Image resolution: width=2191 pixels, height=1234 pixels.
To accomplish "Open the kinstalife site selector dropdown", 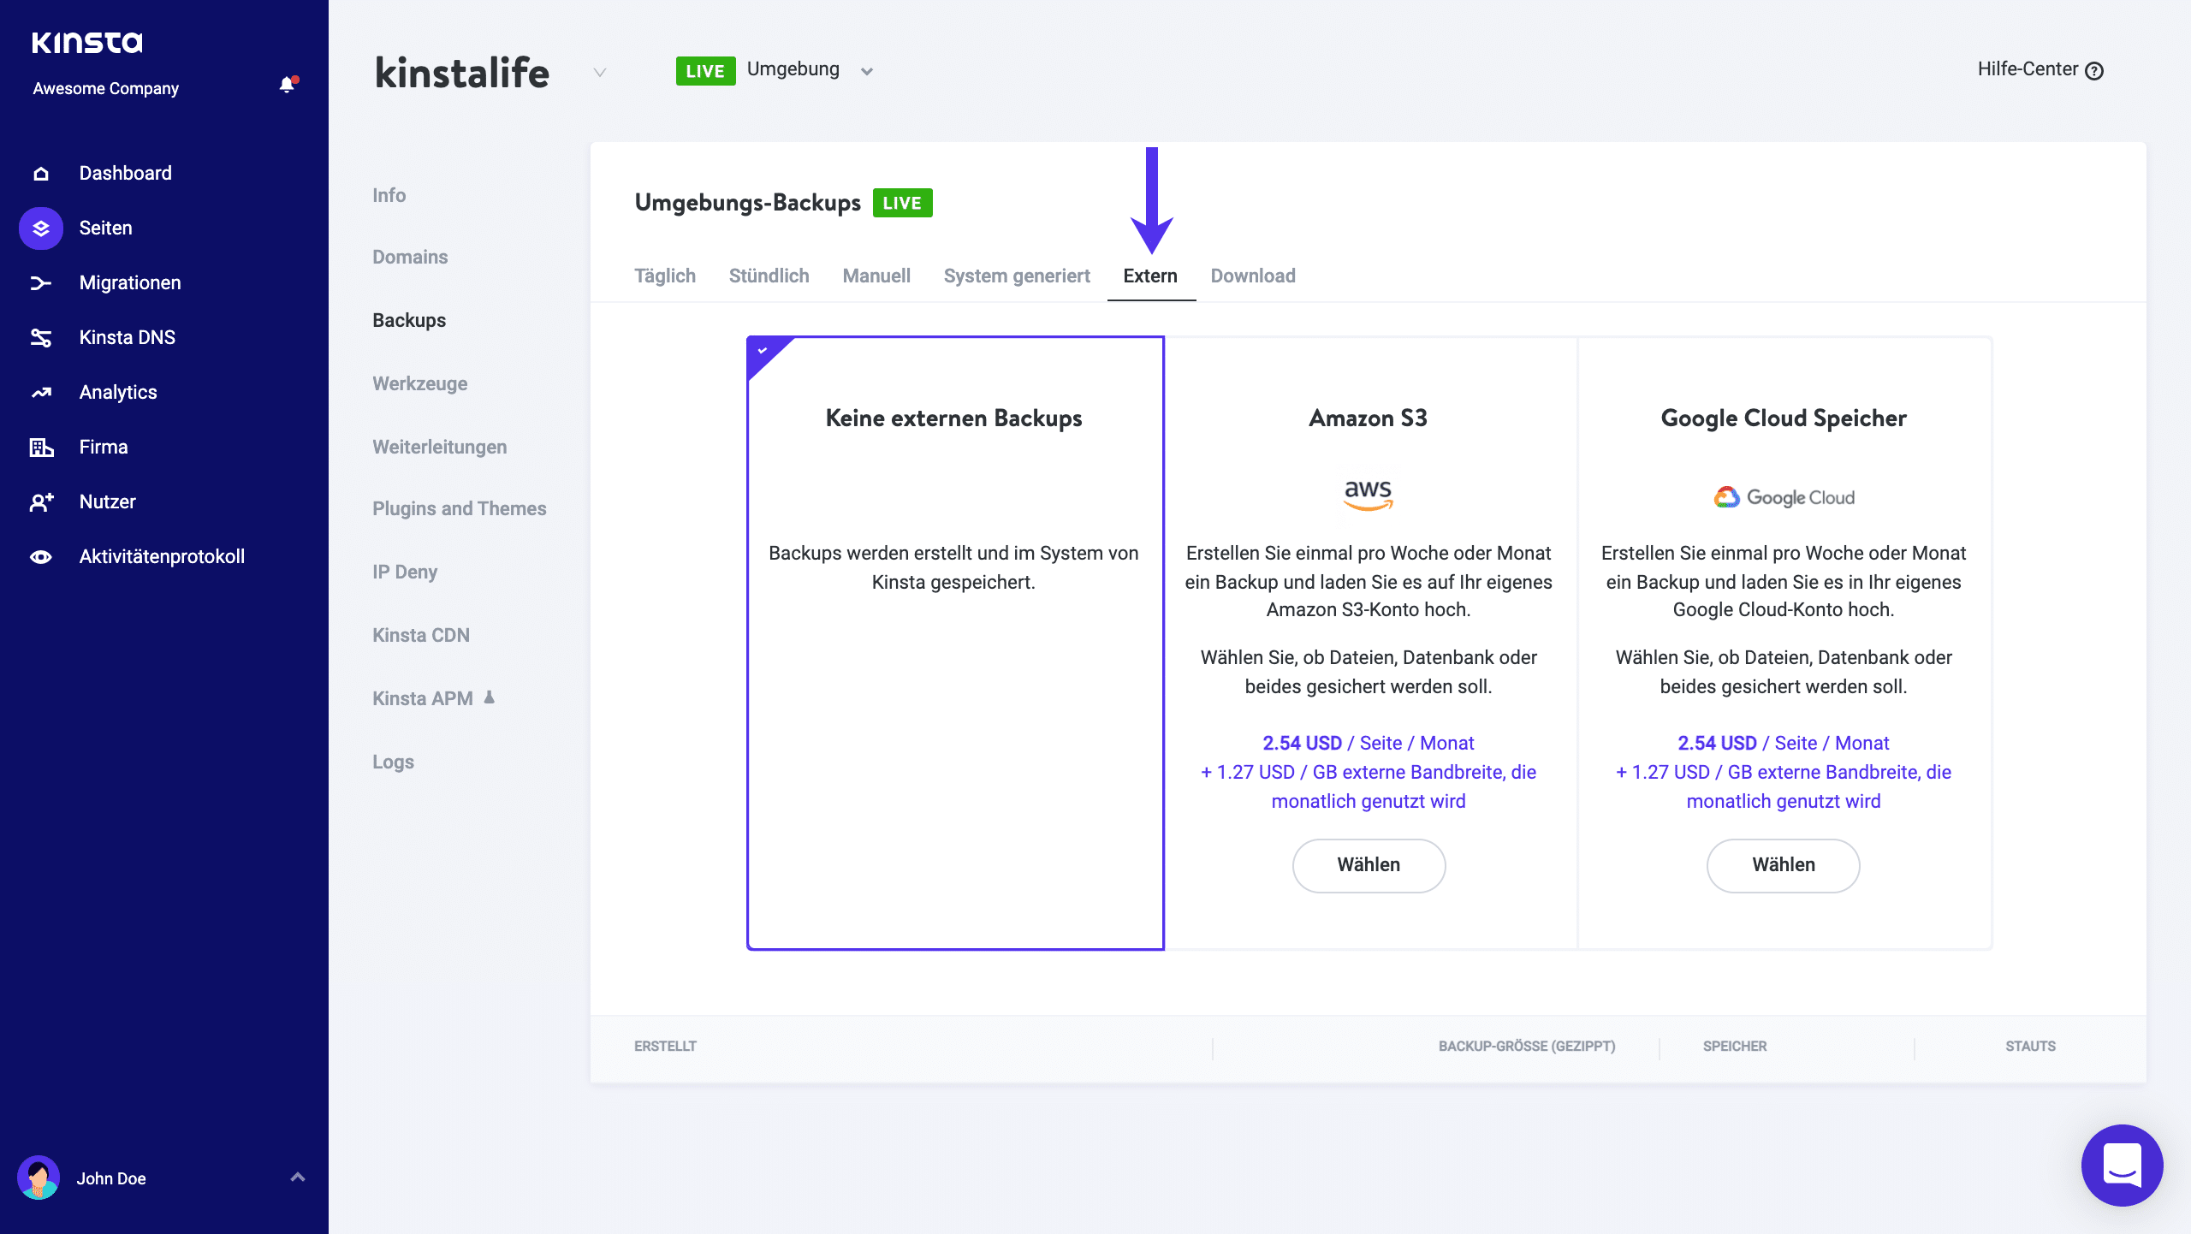I will point(599,73).
